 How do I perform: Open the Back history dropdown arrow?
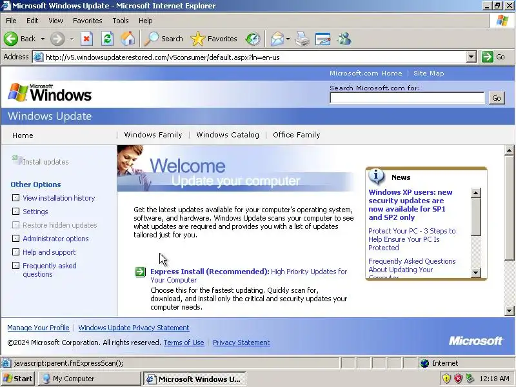pos(43,39)
